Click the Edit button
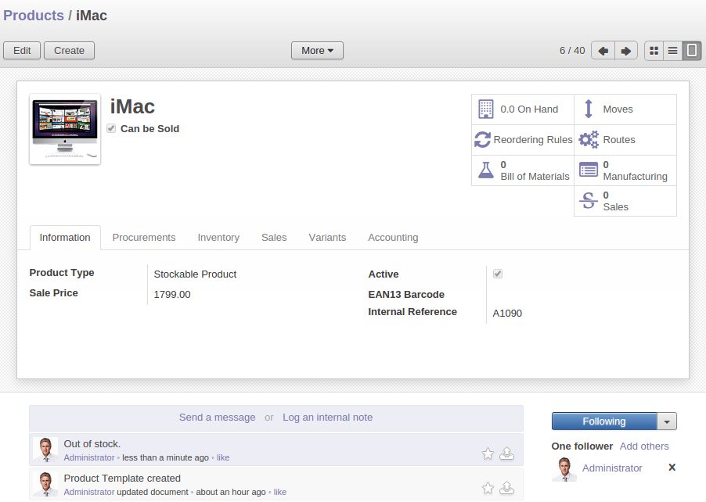The image size is (706, 502). point(22,50)
